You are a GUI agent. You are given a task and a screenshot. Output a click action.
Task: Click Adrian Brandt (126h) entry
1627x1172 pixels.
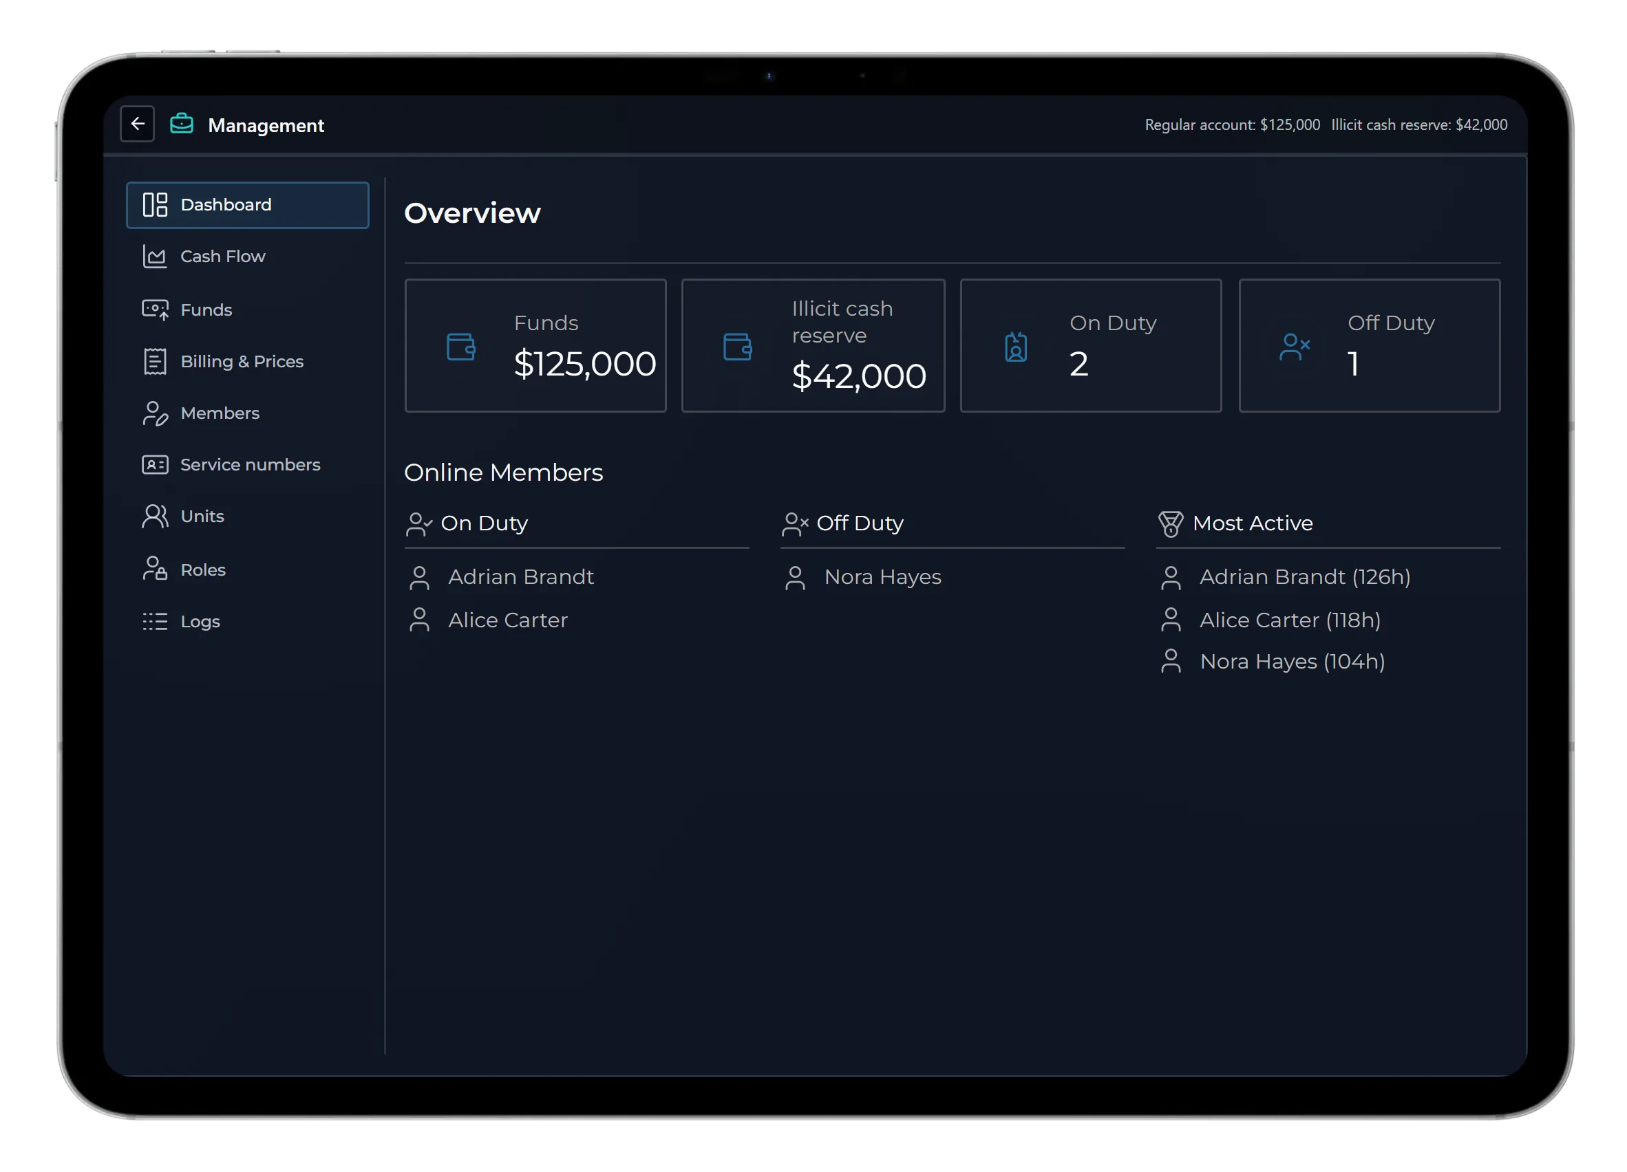click(x=1305, y=577)
